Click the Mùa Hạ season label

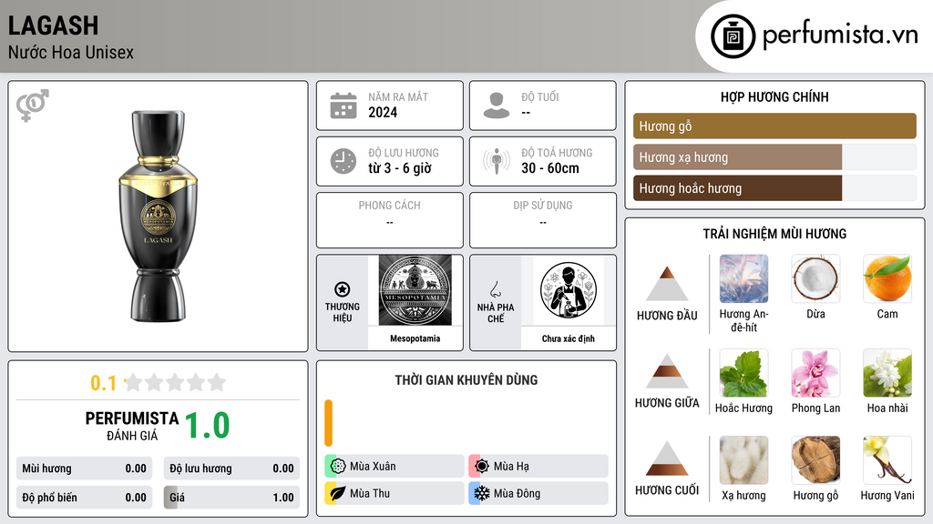click(x=511, y=467)
